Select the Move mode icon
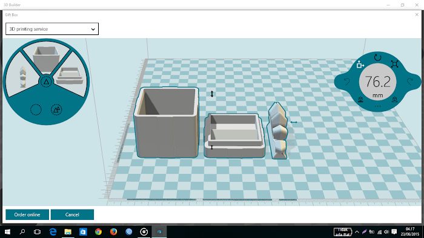Screen dimensions: 424x238 360,65
